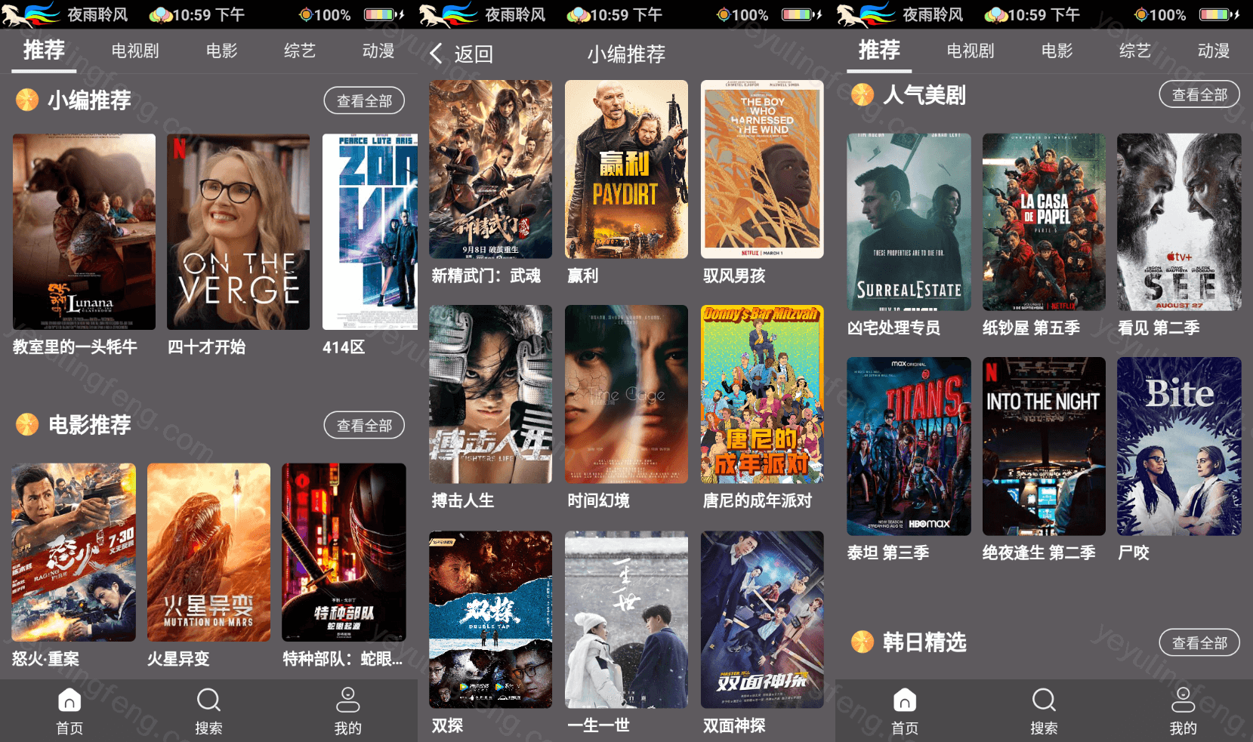This screenshot has width=1253, height=742.
Task: Click the 怒火·重案 title text
Action: coord(45,659)
